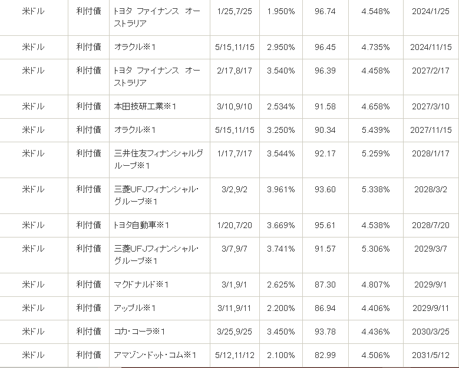This screenshot has height=368, width=459.
Task: Click the 3/10,9/10 interest payment dates cell
Action: (x=235, y=106)
